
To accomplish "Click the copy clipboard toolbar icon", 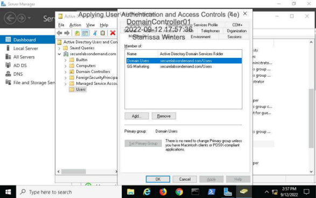I will coord(103,33).
